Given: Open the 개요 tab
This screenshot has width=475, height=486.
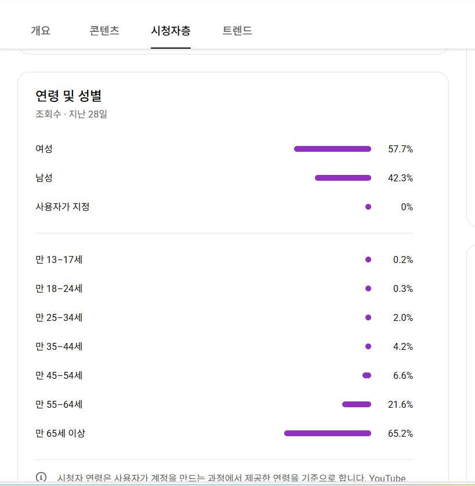Looking at the screenshot, I should pos(41,31).
